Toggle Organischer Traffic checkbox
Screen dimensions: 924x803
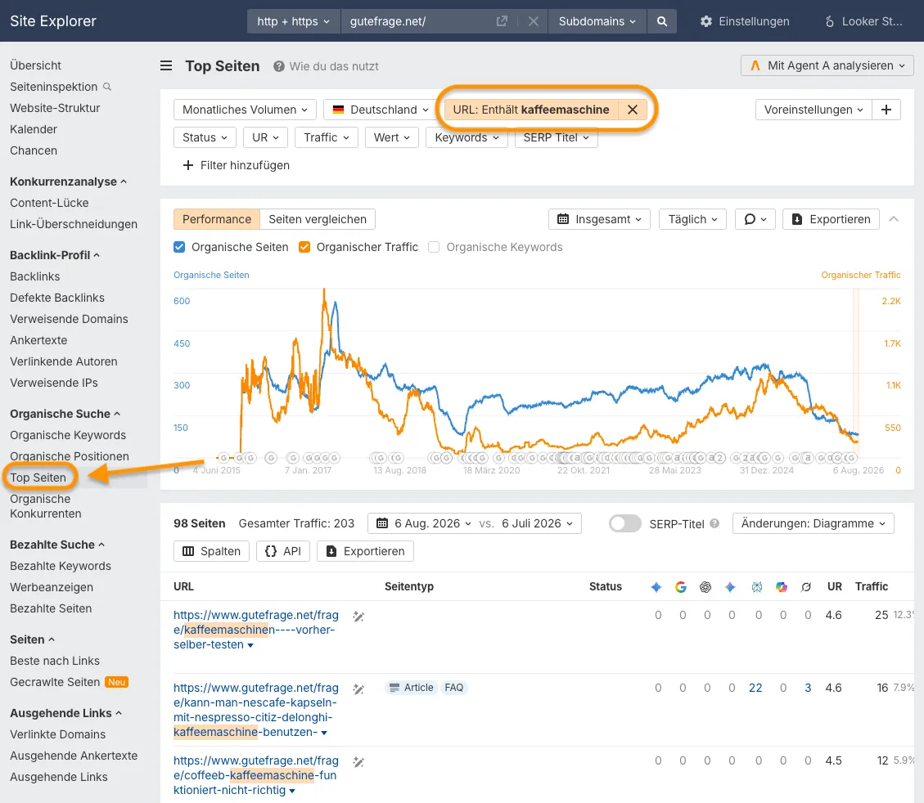pyautogui.click(x=304, y=247)
